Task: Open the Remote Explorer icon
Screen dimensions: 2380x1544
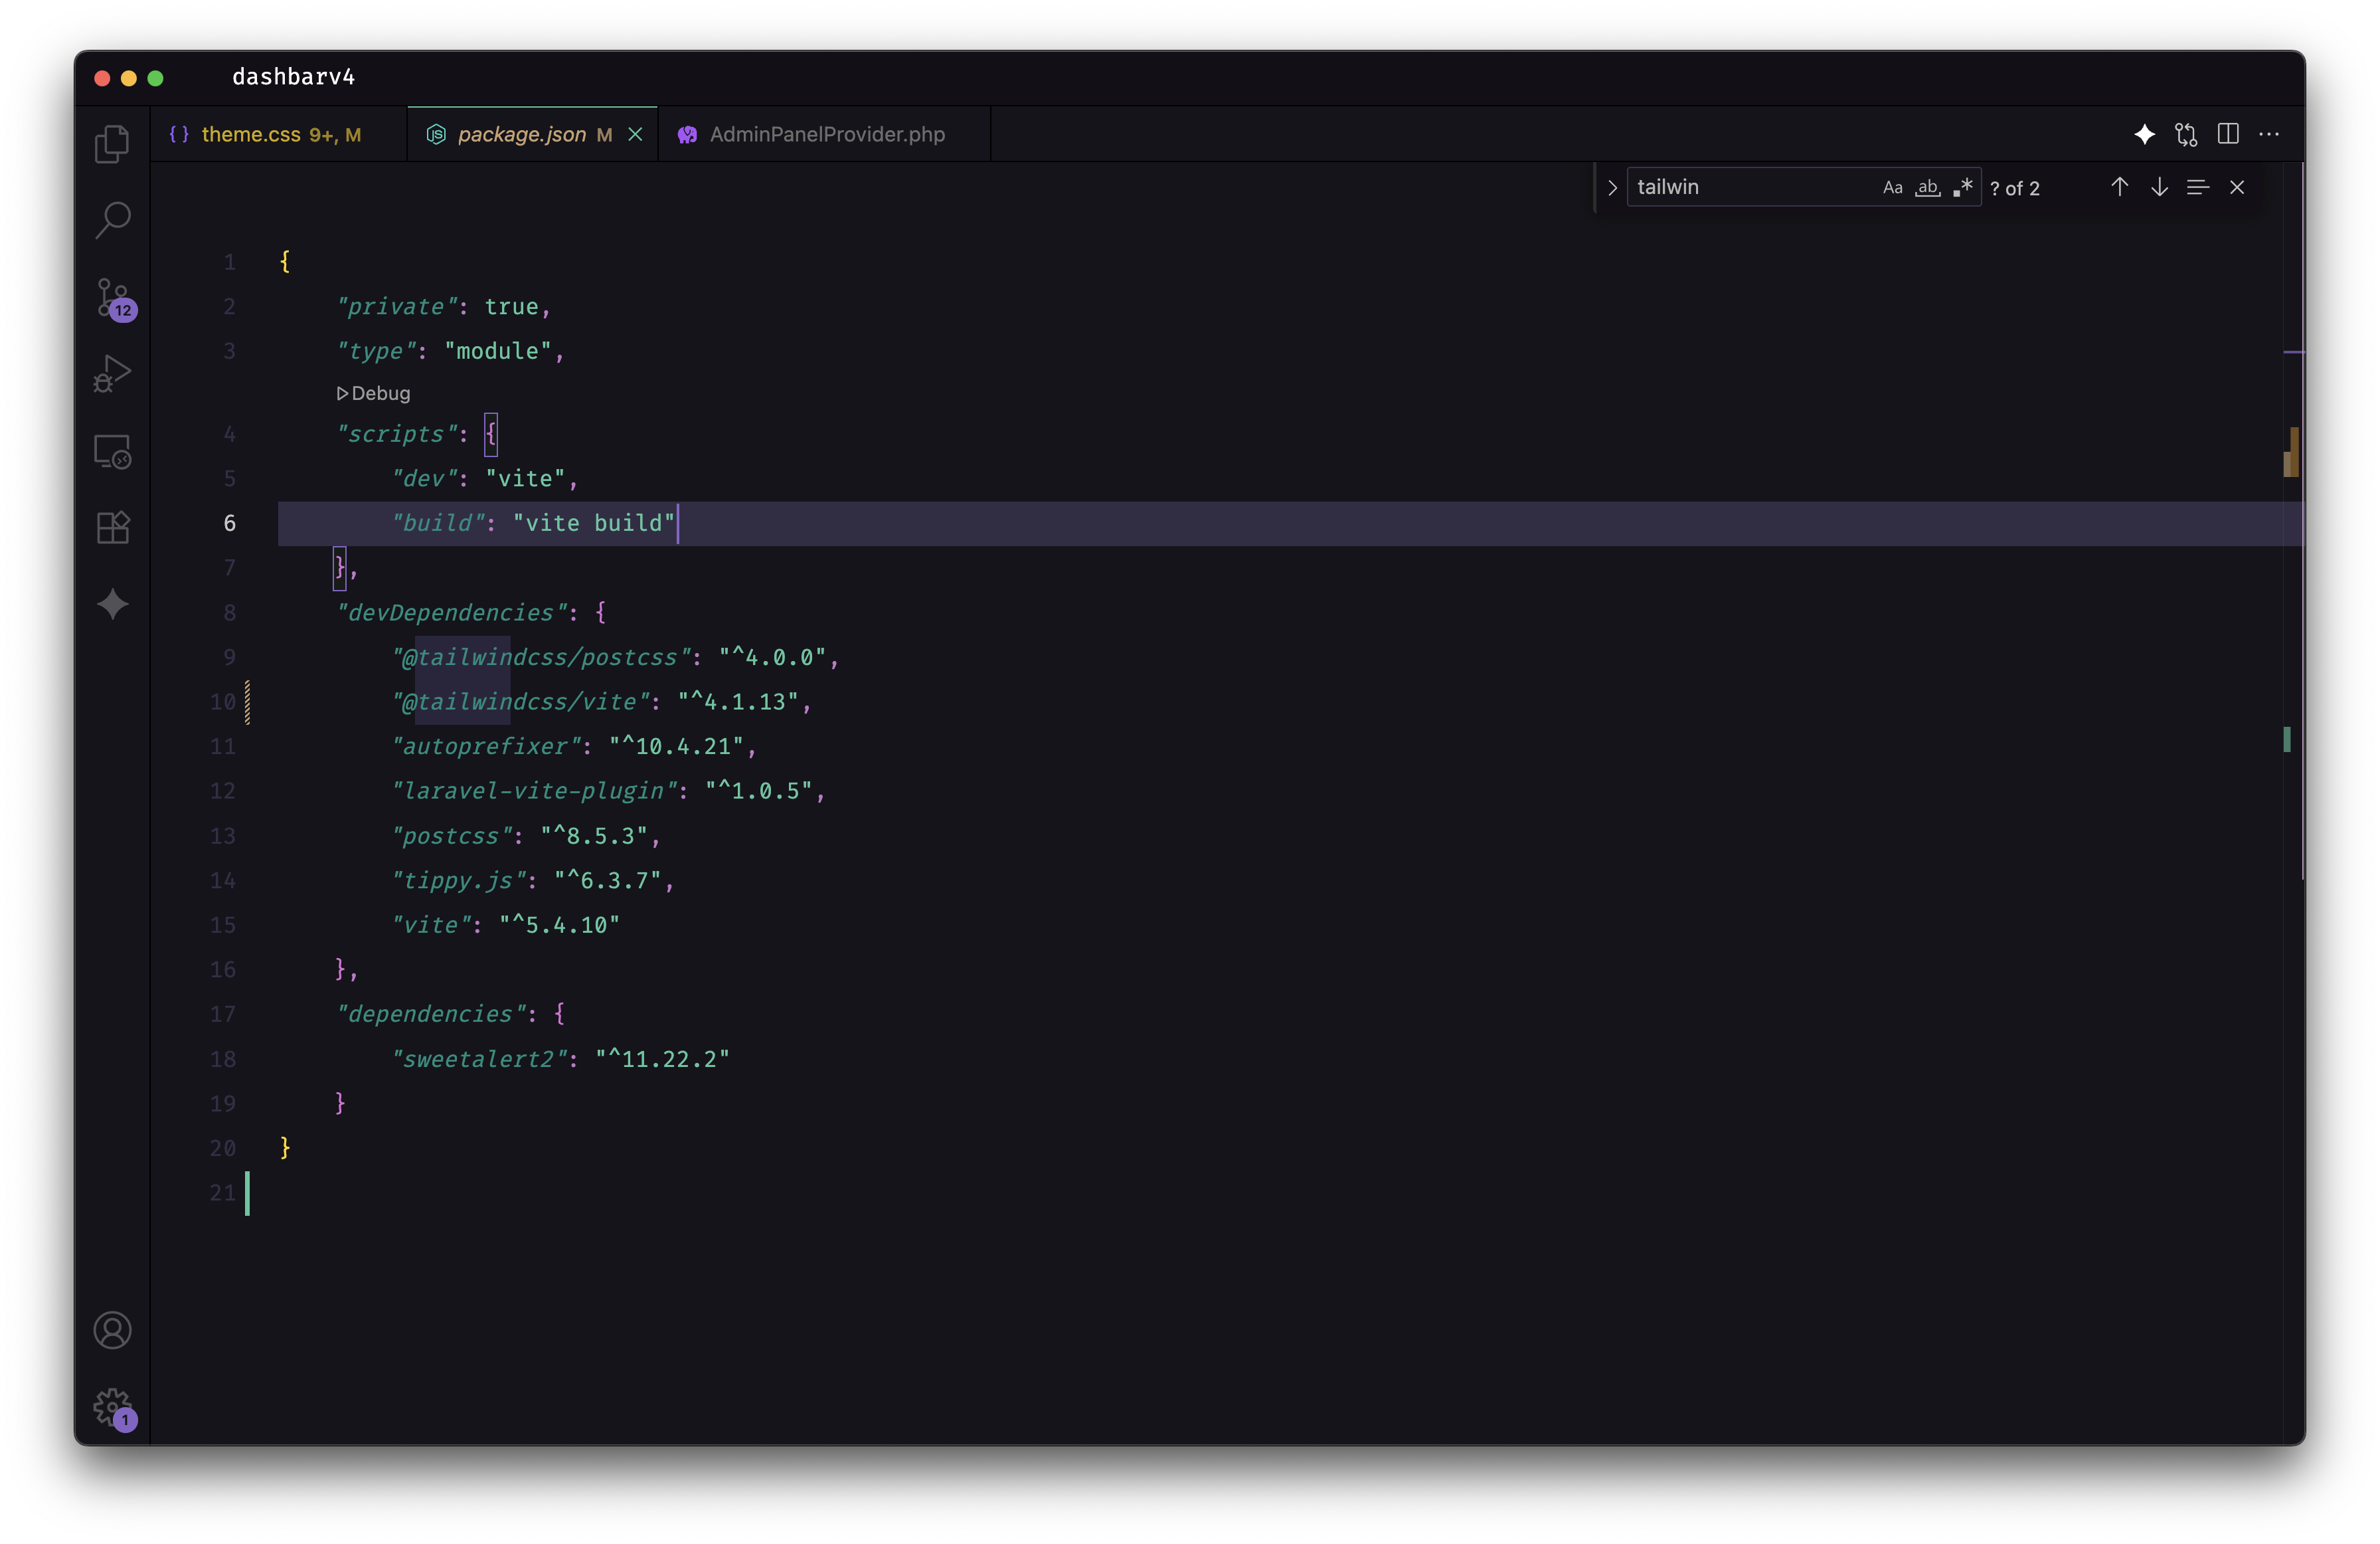Action: pyautogui.click(x=112, y=451)
